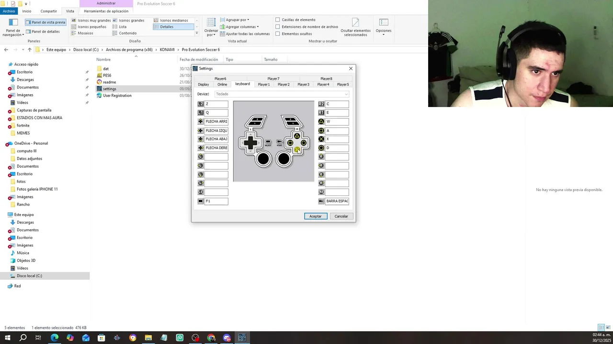Click Ajustar todas las columnas
The image size is (613, 344).
tap(245, 34)
